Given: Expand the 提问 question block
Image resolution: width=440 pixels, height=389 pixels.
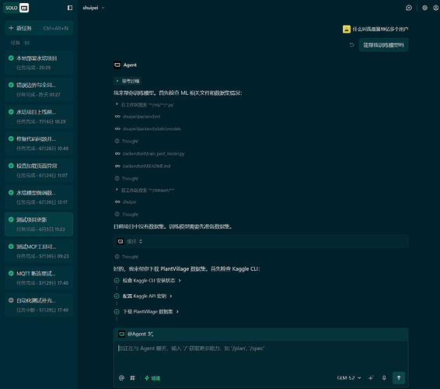Looking at the screenshot, I should click(x=261, y=241).
